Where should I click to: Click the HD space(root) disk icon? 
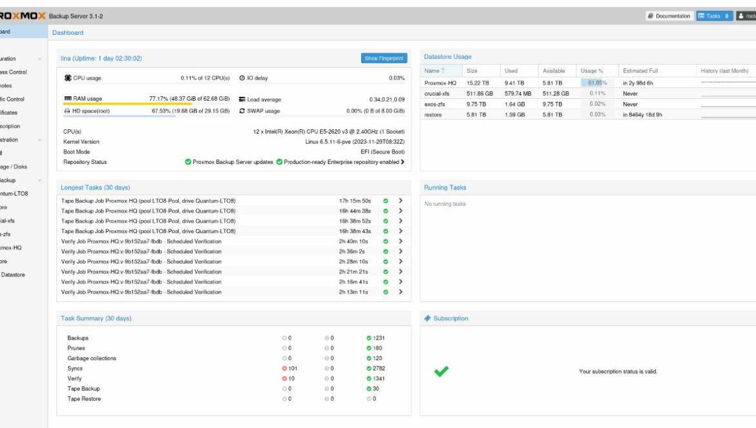tap(67, 111)
